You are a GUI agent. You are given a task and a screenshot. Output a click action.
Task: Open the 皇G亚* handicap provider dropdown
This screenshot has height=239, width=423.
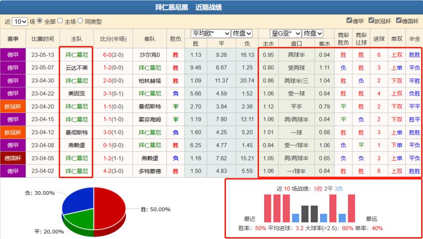click(286, 33)
